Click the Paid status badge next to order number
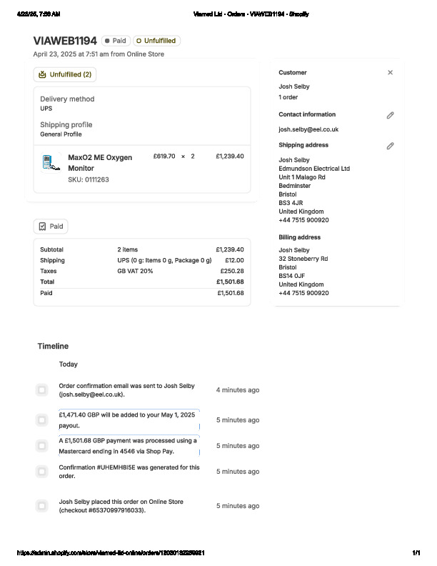This screenshot has width=437, height=566. pyautogui.click(x=115, y=41)
